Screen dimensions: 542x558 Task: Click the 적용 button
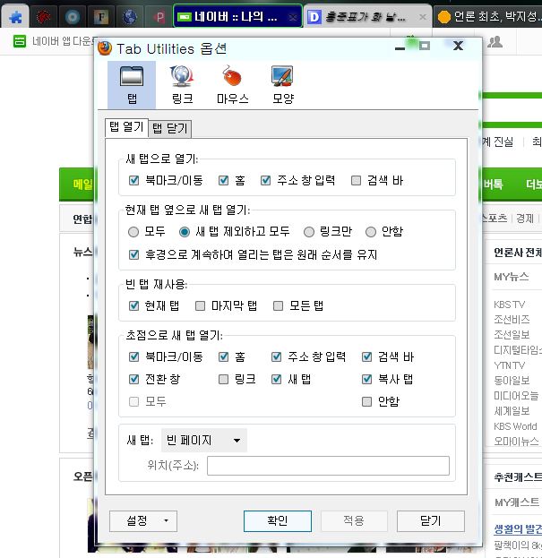(354, 521)
